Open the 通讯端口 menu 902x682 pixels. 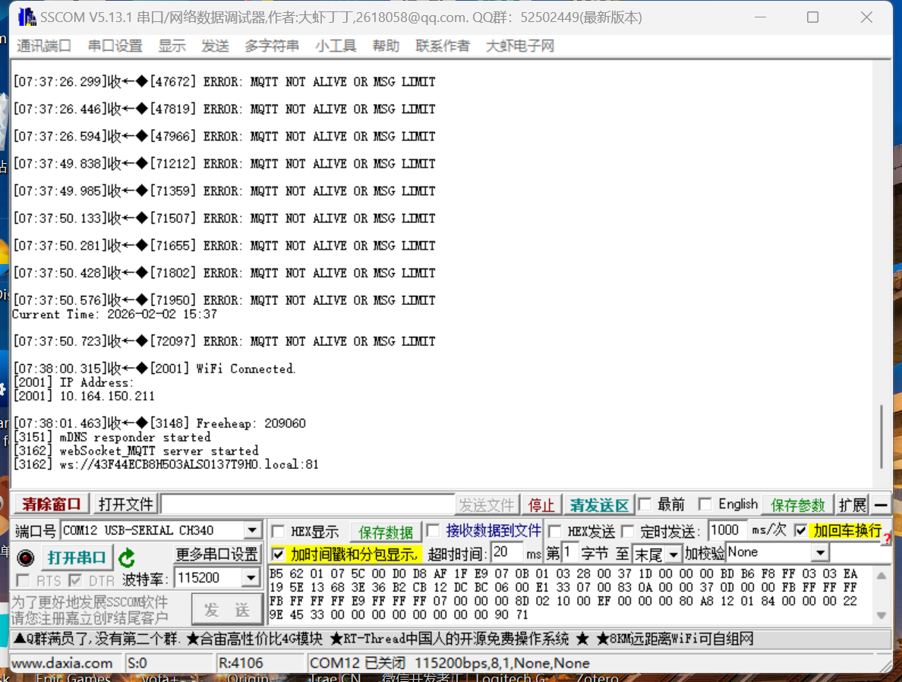click(44, 46)
